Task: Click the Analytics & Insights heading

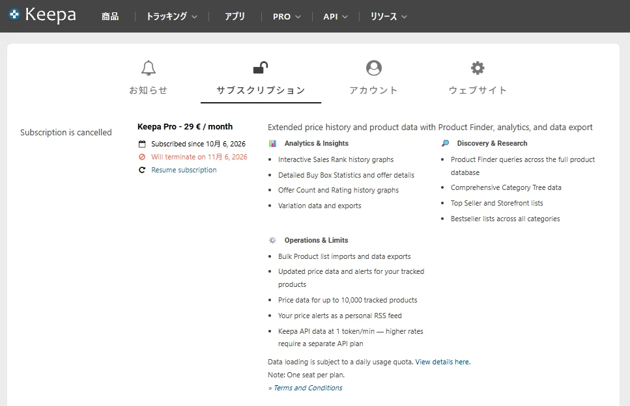Action: [317, 143]
